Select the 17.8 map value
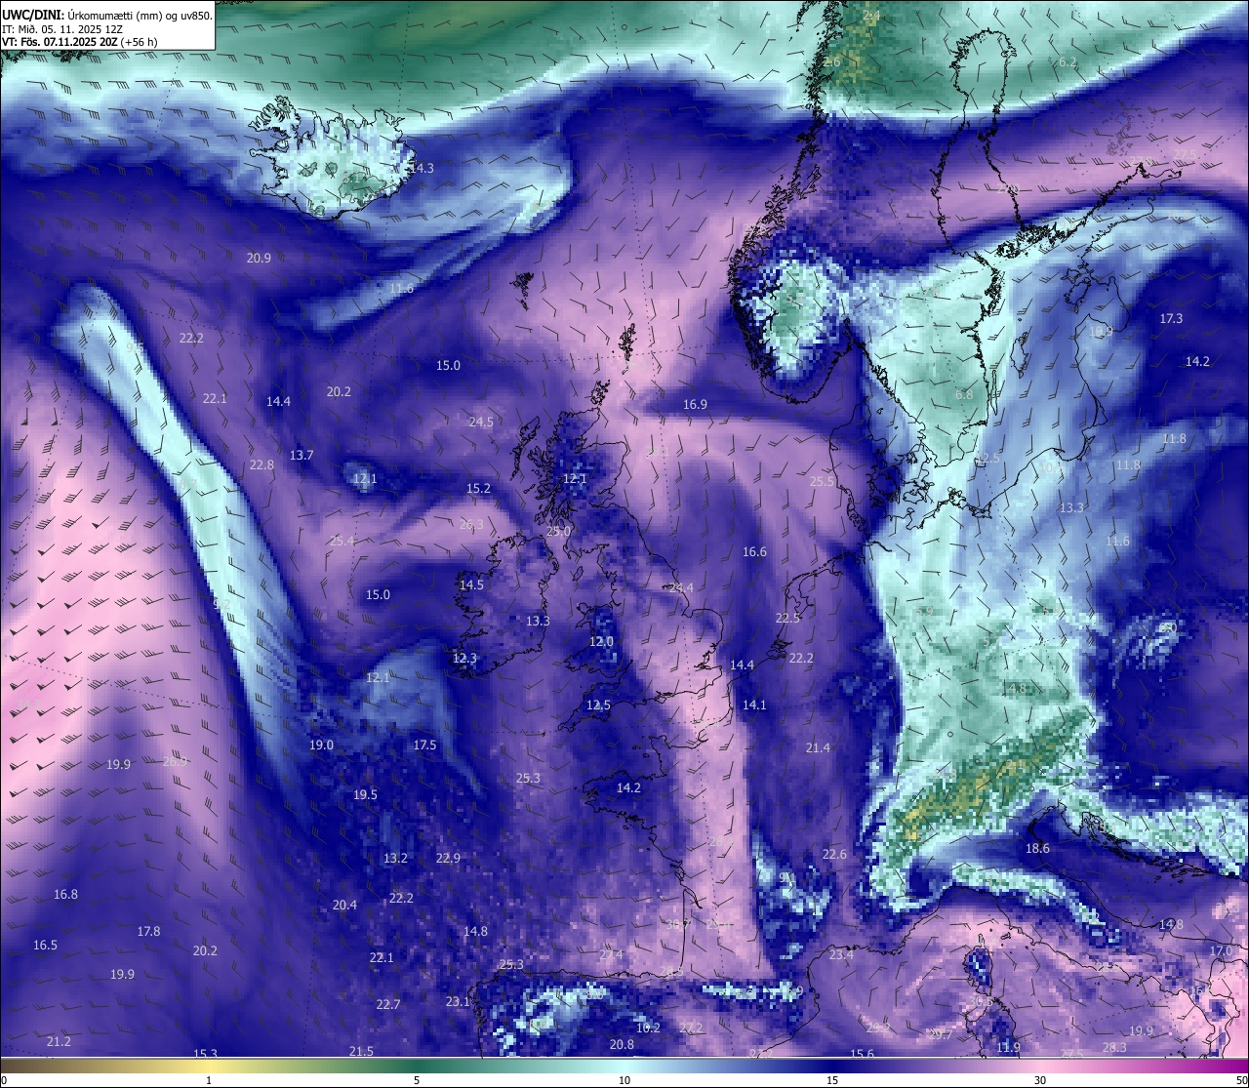This screenshot has width=1249, height=1088. pos(148,931)
